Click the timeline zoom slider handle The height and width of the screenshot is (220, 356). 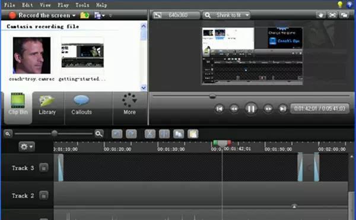[54, 133]
